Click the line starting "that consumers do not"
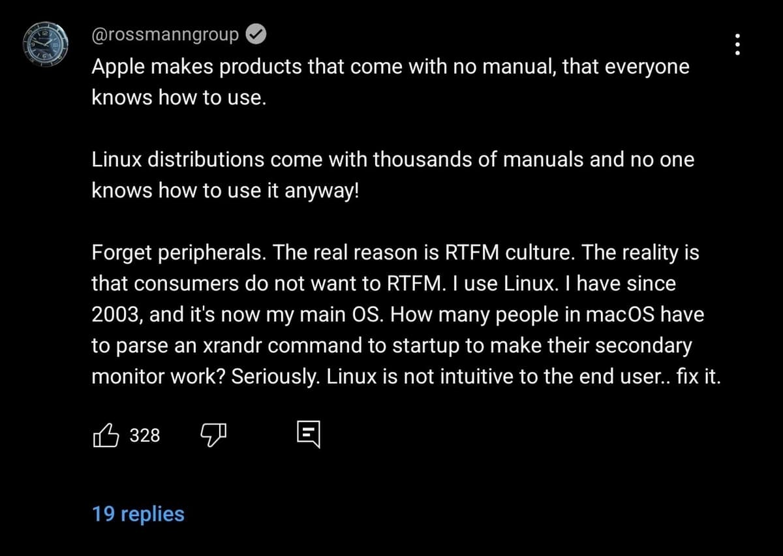Viewport: 783px width, 556px height. [384, 284]
